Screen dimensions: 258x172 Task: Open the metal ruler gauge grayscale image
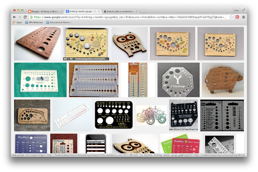tap(219, 143)
